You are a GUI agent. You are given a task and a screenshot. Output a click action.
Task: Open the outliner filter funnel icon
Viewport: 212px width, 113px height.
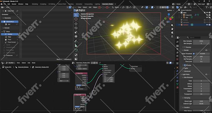point(206,7)
